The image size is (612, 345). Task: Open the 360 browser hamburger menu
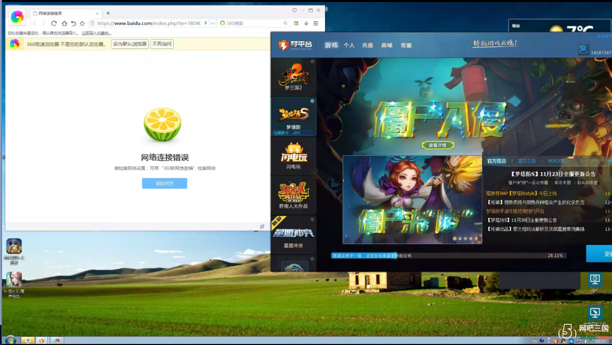coord(316,23)
